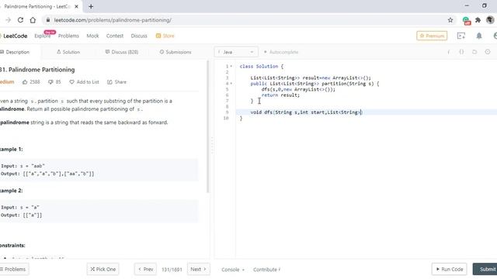Open the Java language dropdown
Image resolution: width=497 pixels, height=279 pixels.
point(236,52)
